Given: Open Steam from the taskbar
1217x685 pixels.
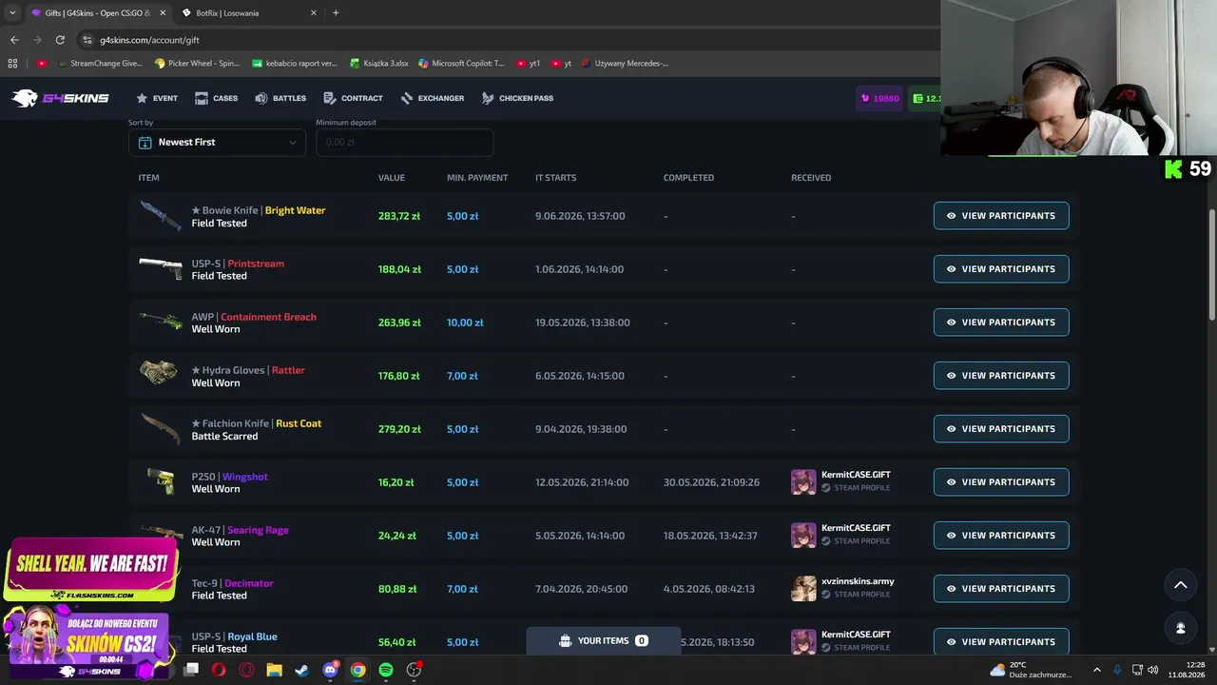Looking at the screenshot, I should (x=301, y=670).
